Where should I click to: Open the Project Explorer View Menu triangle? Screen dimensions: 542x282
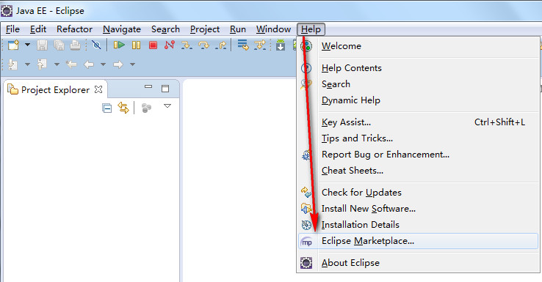click(167, 105)
